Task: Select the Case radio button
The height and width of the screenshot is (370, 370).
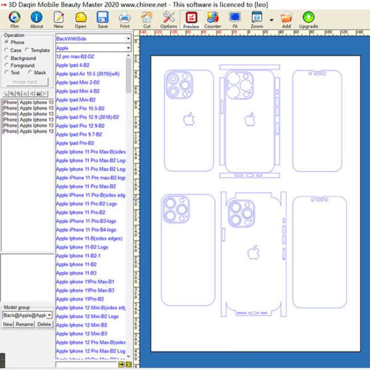Action: pyautogui.click(x=7, y=51)
